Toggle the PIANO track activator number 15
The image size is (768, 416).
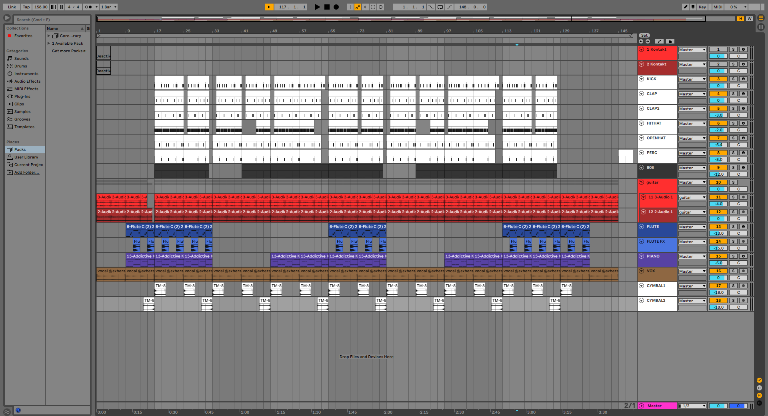(718, 256)
